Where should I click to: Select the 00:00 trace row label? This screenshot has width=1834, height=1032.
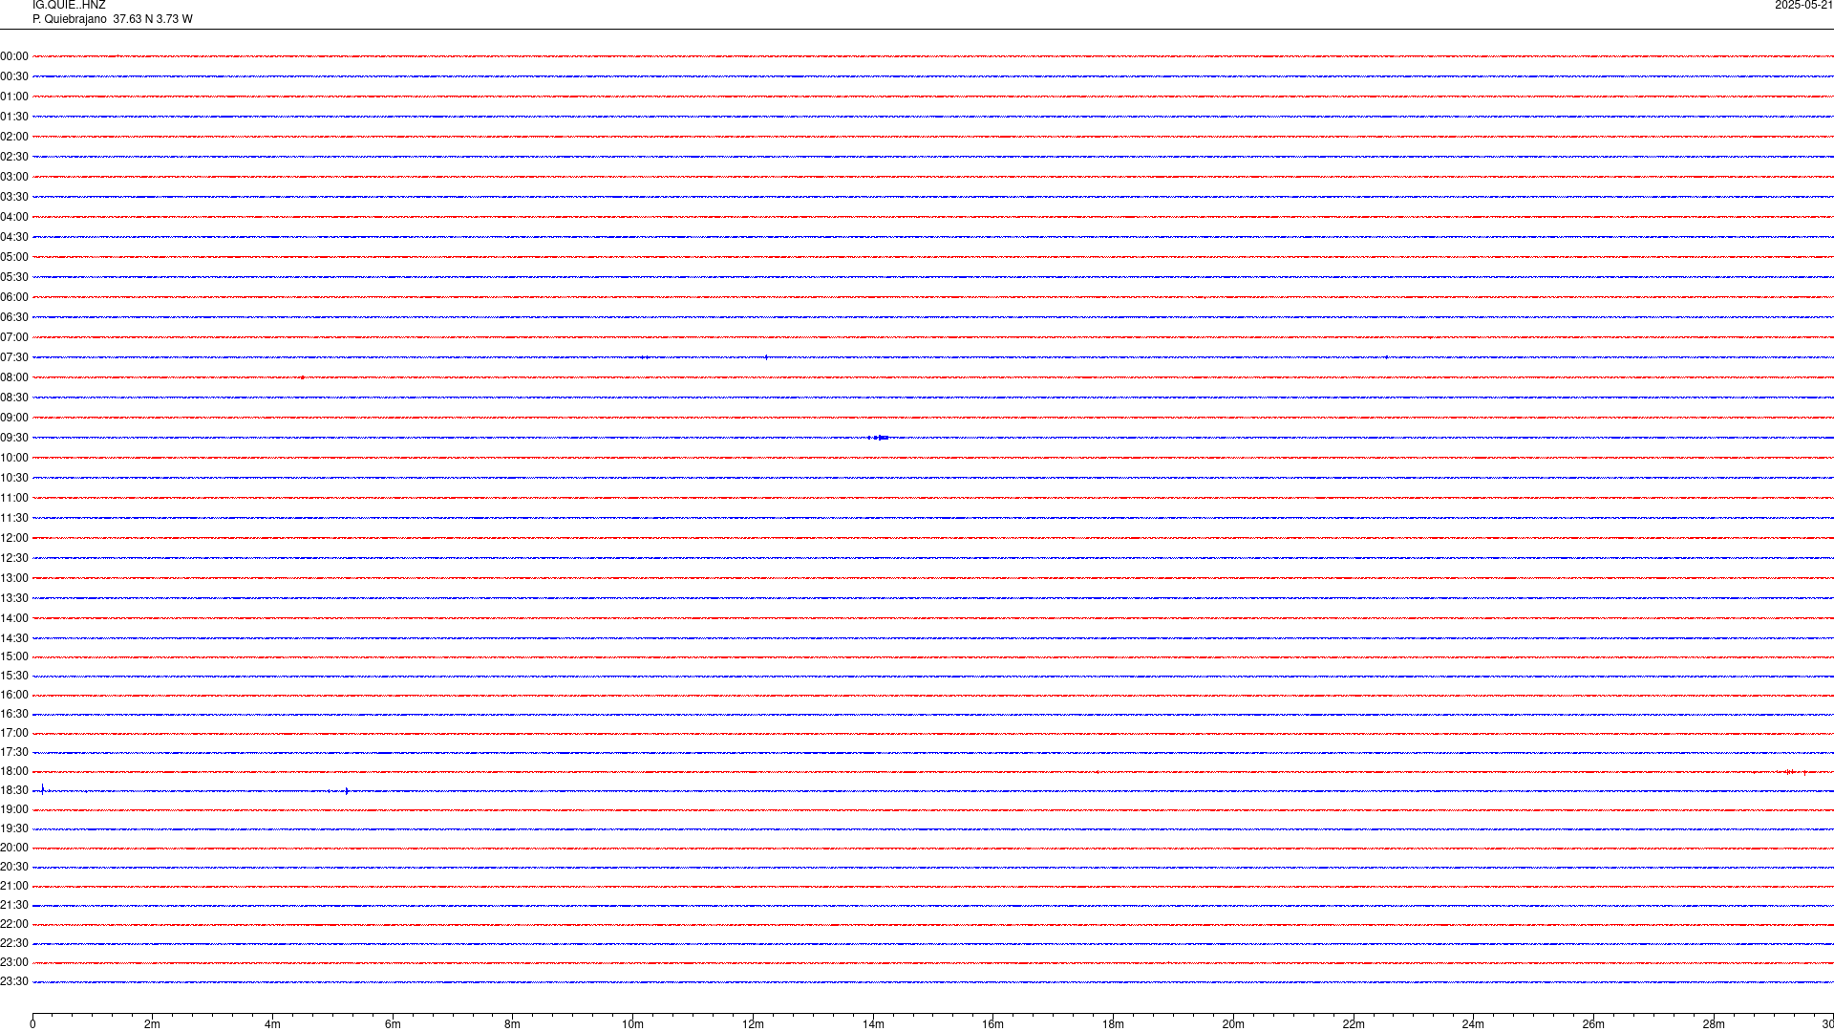pos(14,56)
